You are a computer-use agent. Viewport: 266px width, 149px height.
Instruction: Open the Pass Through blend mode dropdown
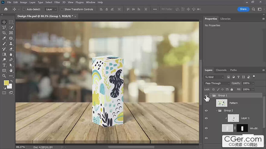tap(217, 83)
